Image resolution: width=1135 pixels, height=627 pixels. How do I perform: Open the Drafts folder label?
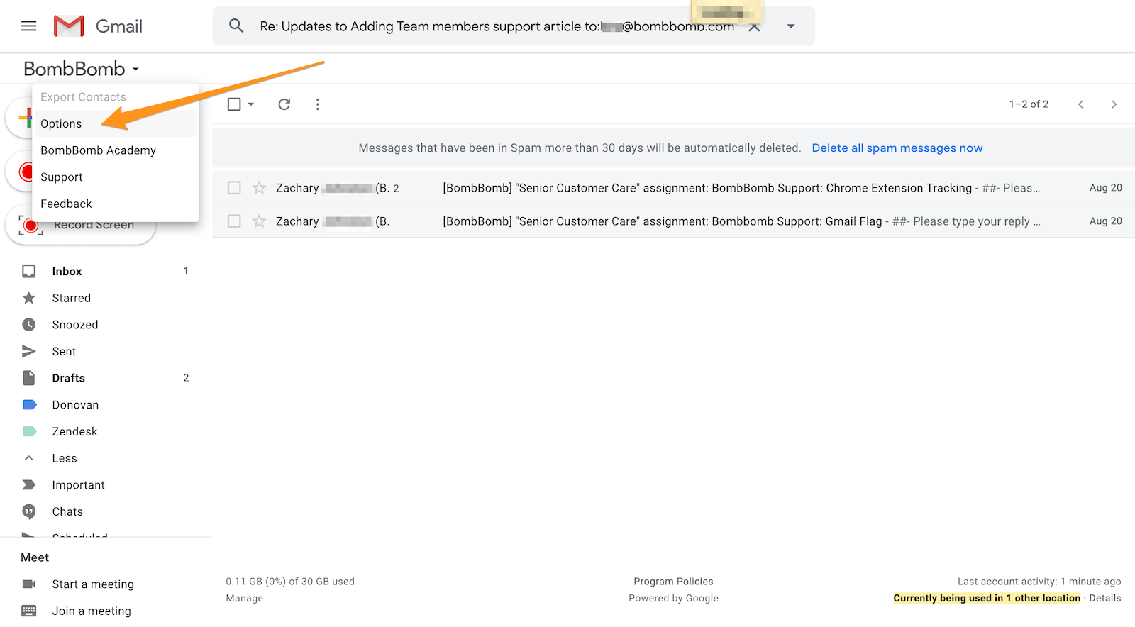69,378
